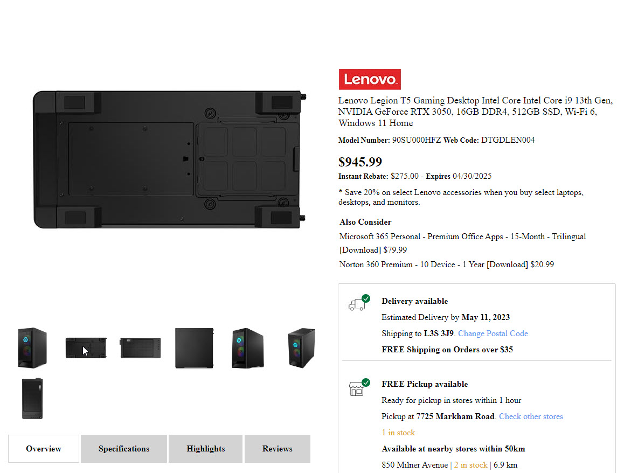Show the Reviews tab
The height and width of the screenshot is (473, 624).
point(278,449)
